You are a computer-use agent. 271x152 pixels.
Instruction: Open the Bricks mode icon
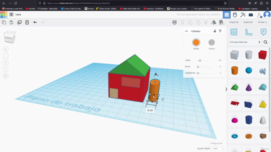251,15
